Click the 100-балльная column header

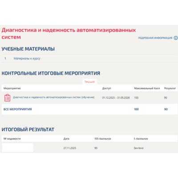click(x=103, y=139)
